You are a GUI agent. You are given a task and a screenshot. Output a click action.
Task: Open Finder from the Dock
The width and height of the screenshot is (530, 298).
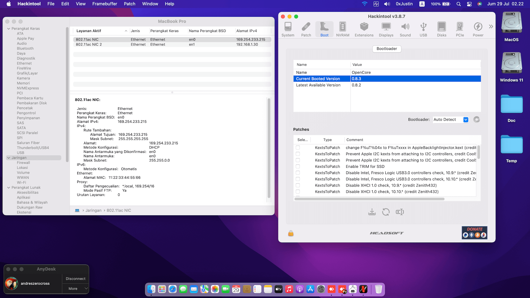[151, 289]
